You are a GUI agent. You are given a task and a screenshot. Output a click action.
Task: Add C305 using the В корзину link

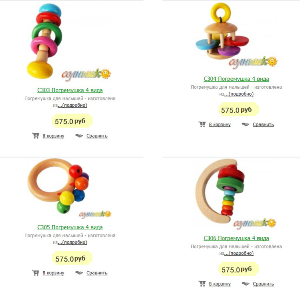coord(53,273)
